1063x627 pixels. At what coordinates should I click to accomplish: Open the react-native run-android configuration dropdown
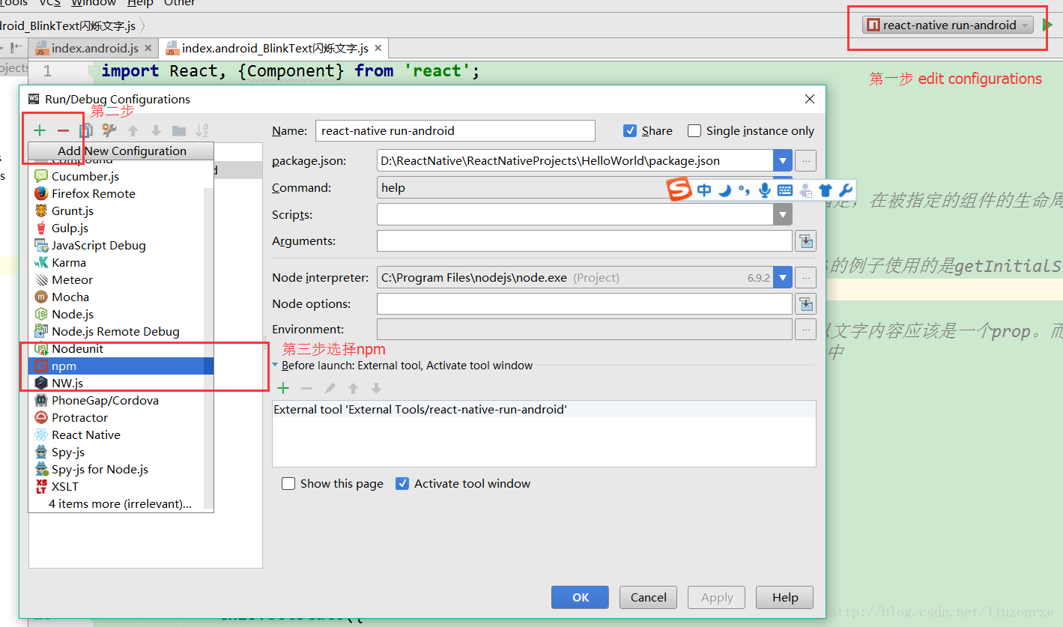[948, 25]
